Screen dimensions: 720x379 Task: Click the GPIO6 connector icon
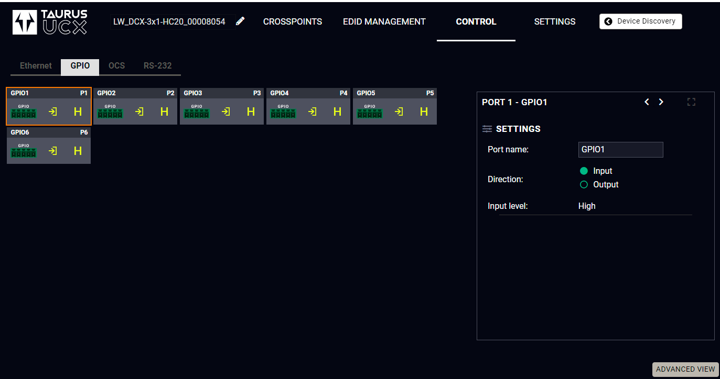pyautogui.click(x=24, y=151)
